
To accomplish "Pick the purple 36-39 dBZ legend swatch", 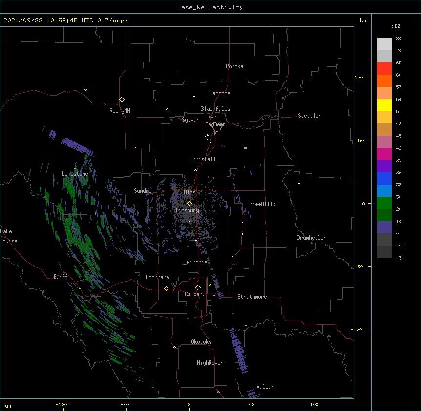I will point(384,166).
